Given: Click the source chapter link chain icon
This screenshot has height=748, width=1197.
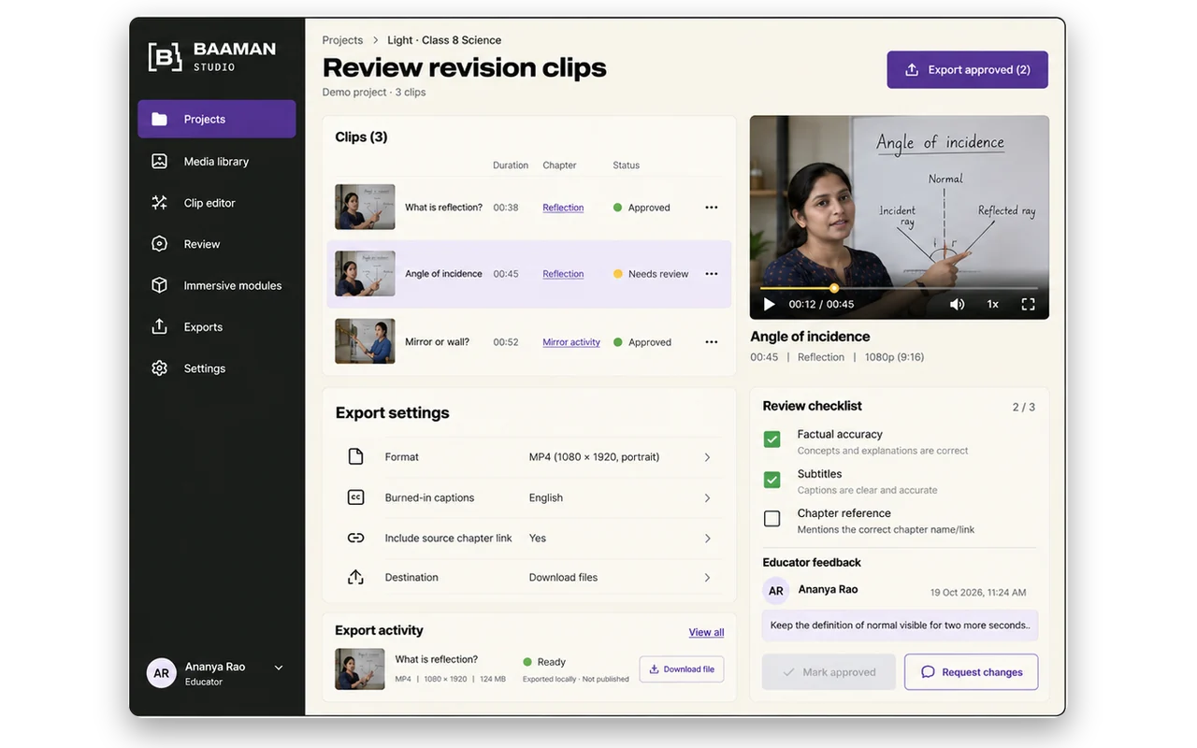Looking at the screenshot, I should pyautogui.click(x=355, y=538).
